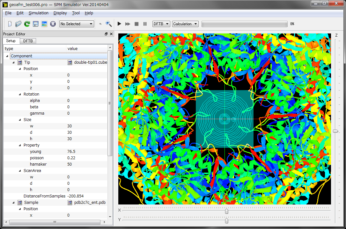Collapse the Tip tree node
346x229 pixels.
click(x=13, y=62)
